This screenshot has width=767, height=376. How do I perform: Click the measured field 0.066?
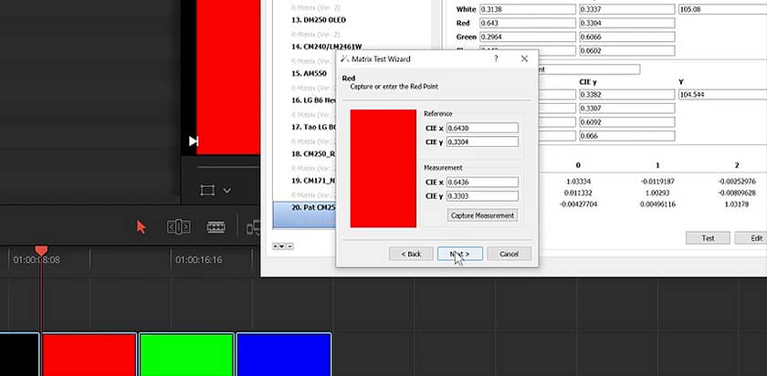[627, 135]
